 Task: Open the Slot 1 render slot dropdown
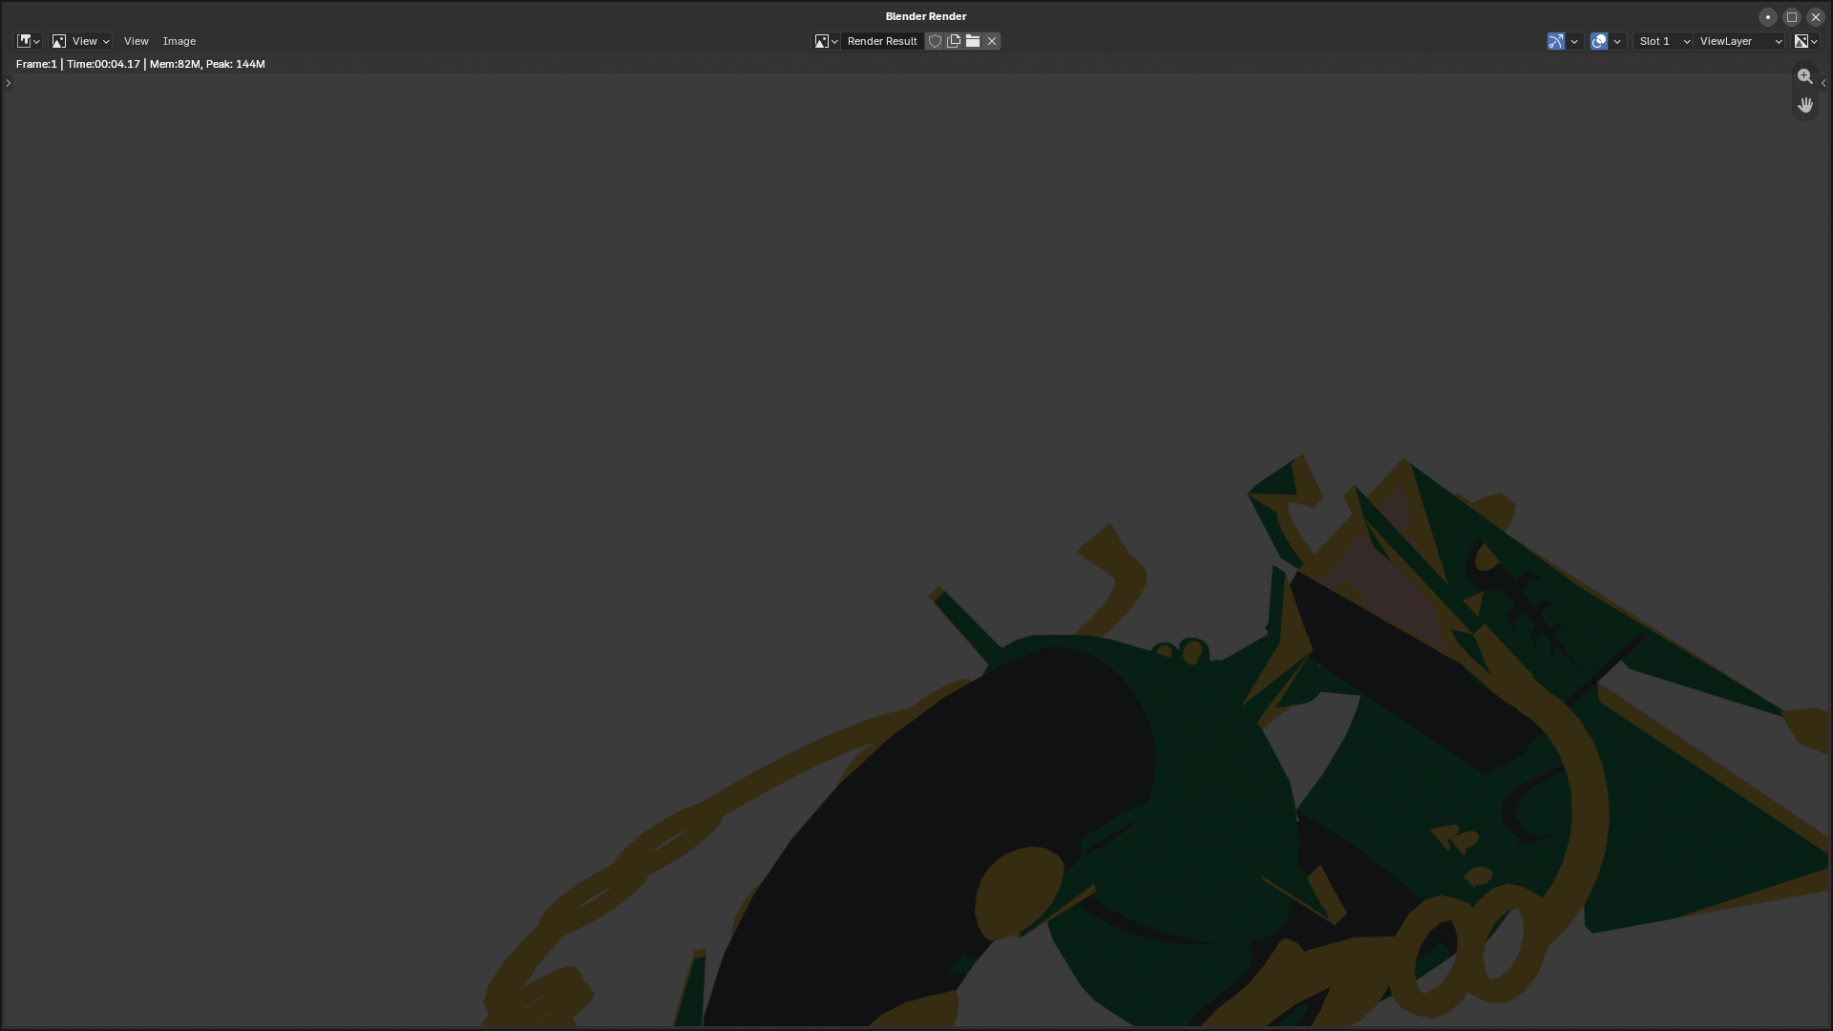click(1663, 41)
